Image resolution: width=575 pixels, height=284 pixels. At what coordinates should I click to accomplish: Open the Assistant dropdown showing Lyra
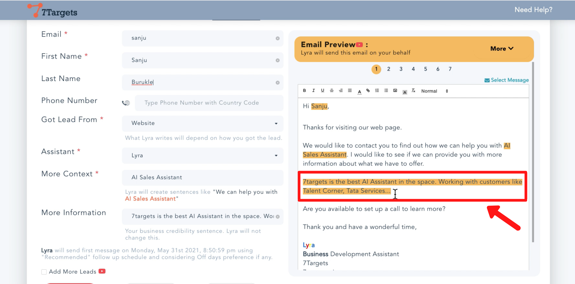click(x=202, y=155)
